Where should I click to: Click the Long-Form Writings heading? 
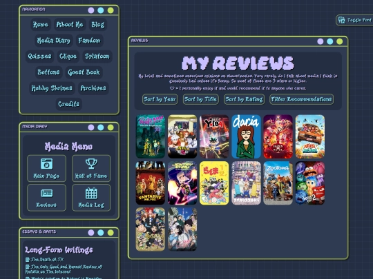click(59, 250)
